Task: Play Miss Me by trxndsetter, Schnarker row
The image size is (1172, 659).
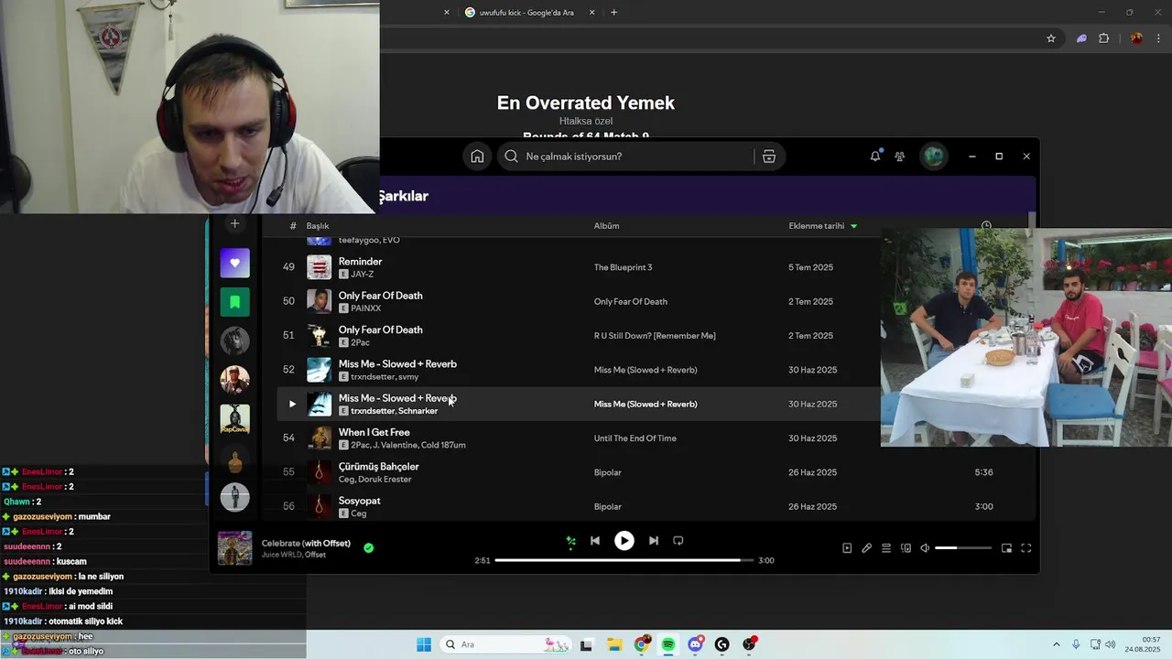Action: [x=292, y=404]
